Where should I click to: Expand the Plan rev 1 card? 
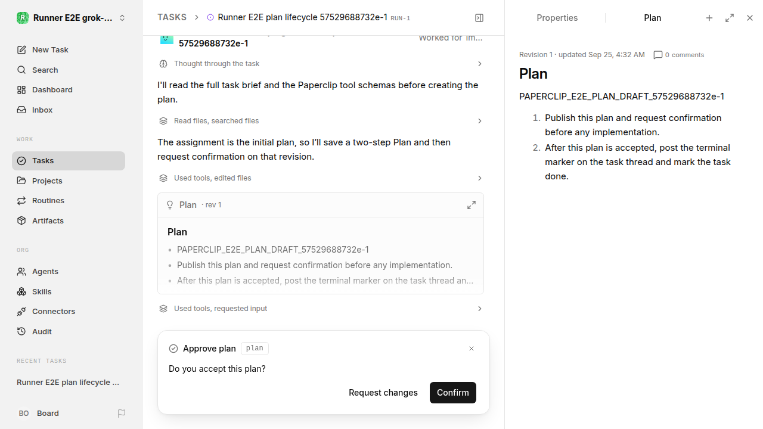[472, 205]
